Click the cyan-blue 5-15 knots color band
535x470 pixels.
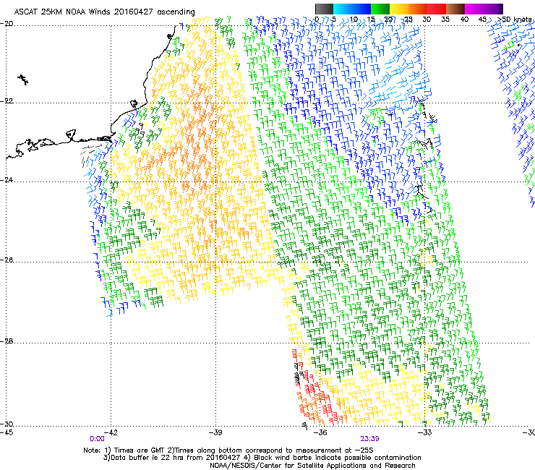(352, 9)
